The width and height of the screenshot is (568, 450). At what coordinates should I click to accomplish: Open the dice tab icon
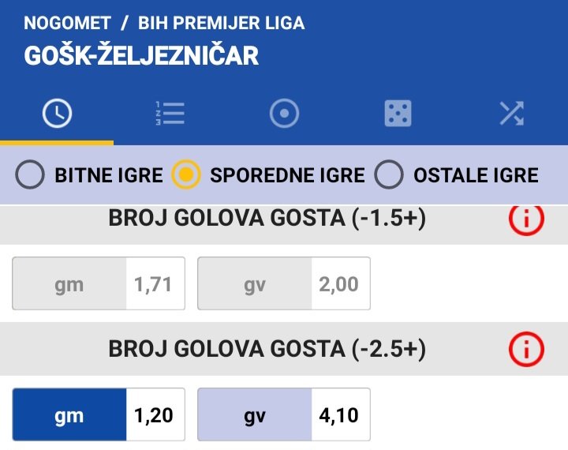[x=398, y=113]
